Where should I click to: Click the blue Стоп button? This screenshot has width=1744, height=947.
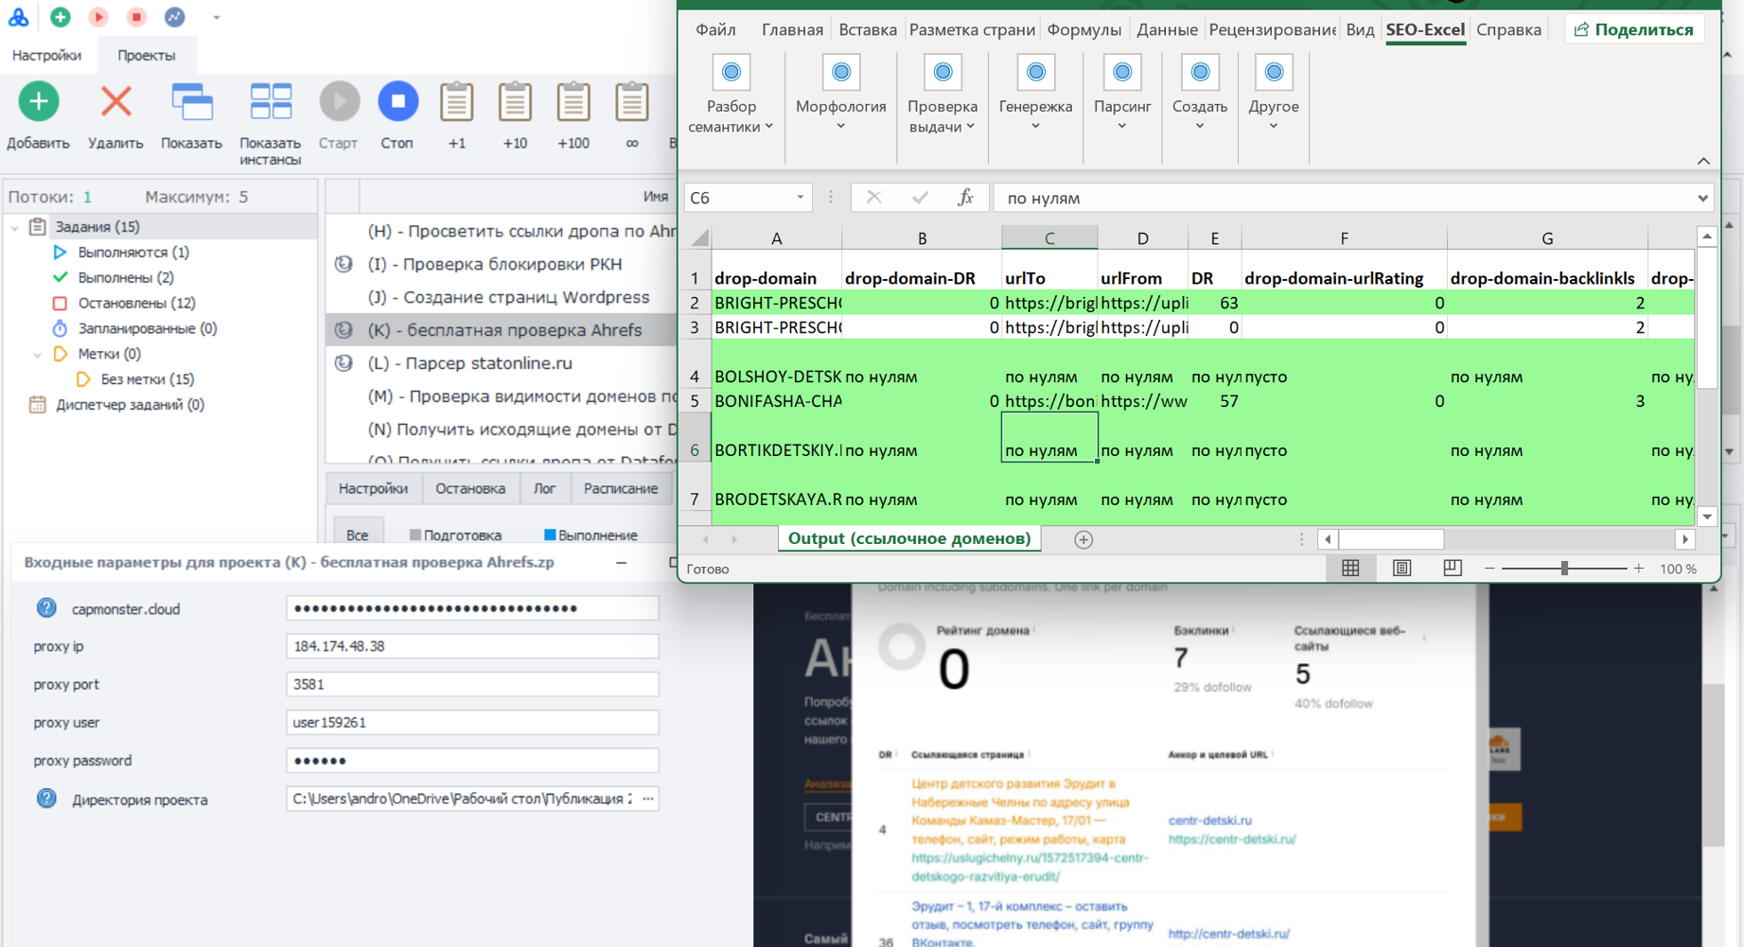397,101
